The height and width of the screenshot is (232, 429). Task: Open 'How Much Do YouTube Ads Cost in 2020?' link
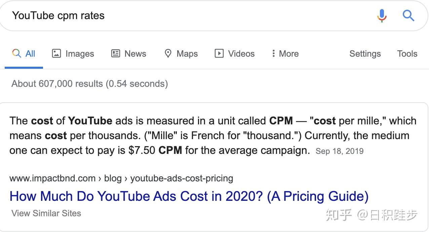189,196
